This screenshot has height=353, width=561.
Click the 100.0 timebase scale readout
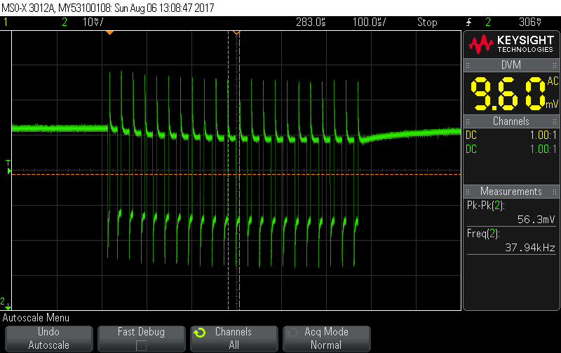coord(367,22)
